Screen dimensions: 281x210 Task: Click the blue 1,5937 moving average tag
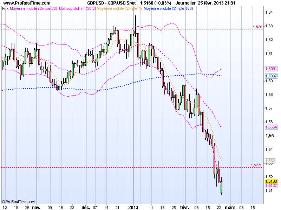click(271, 76)
